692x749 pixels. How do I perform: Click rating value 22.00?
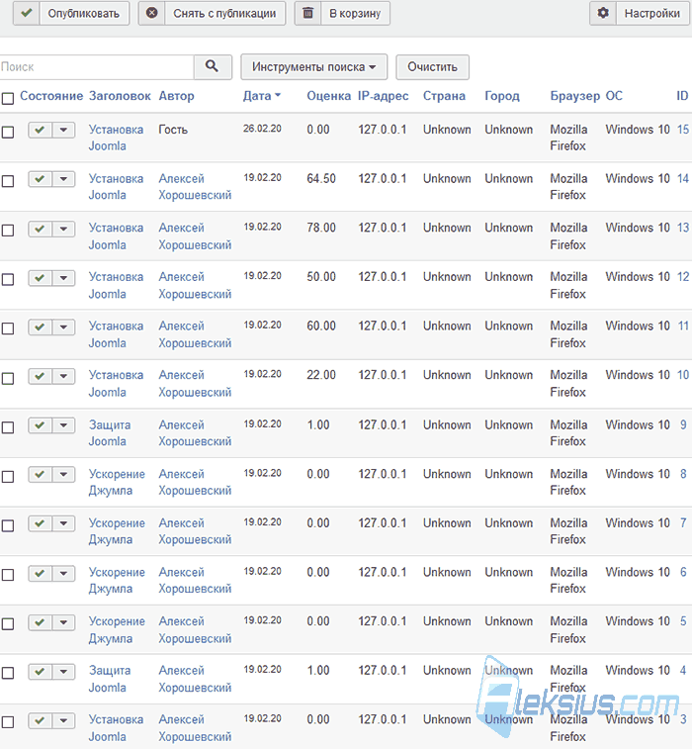coord(321,375)
